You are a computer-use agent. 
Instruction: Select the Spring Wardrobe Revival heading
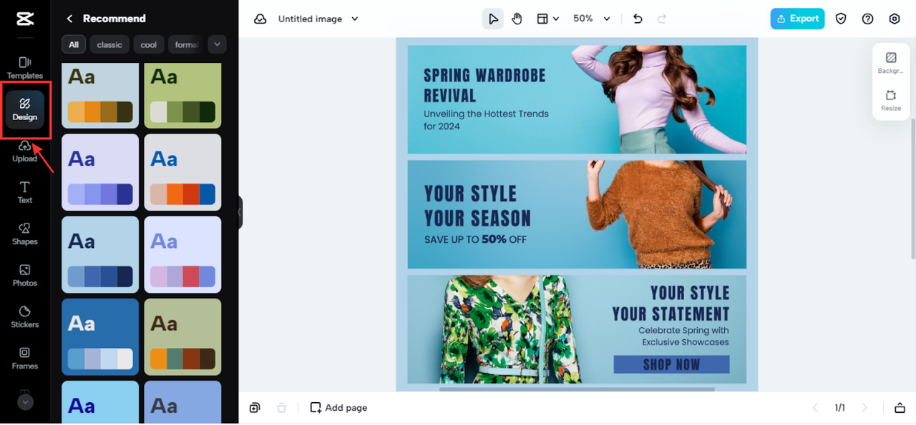coord(484,86)
